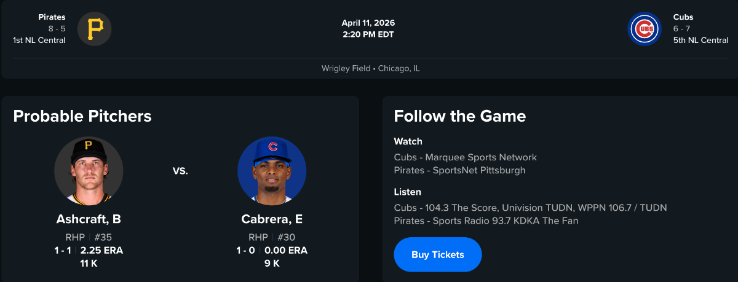The height and width of the screenshot is (282, 738).
Task: Click the Probable Pitchers heading
Action: click(x=82, y=116)
